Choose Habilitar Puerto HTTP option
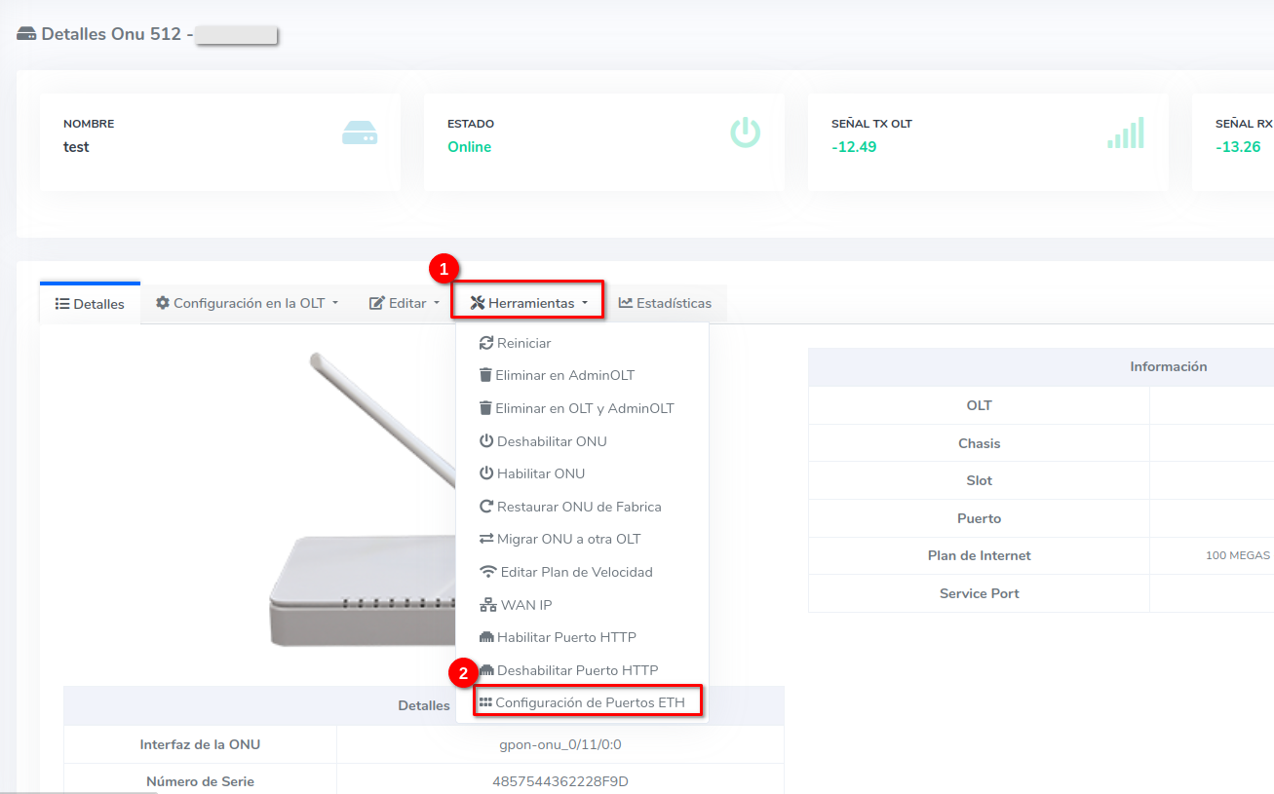 565,637
